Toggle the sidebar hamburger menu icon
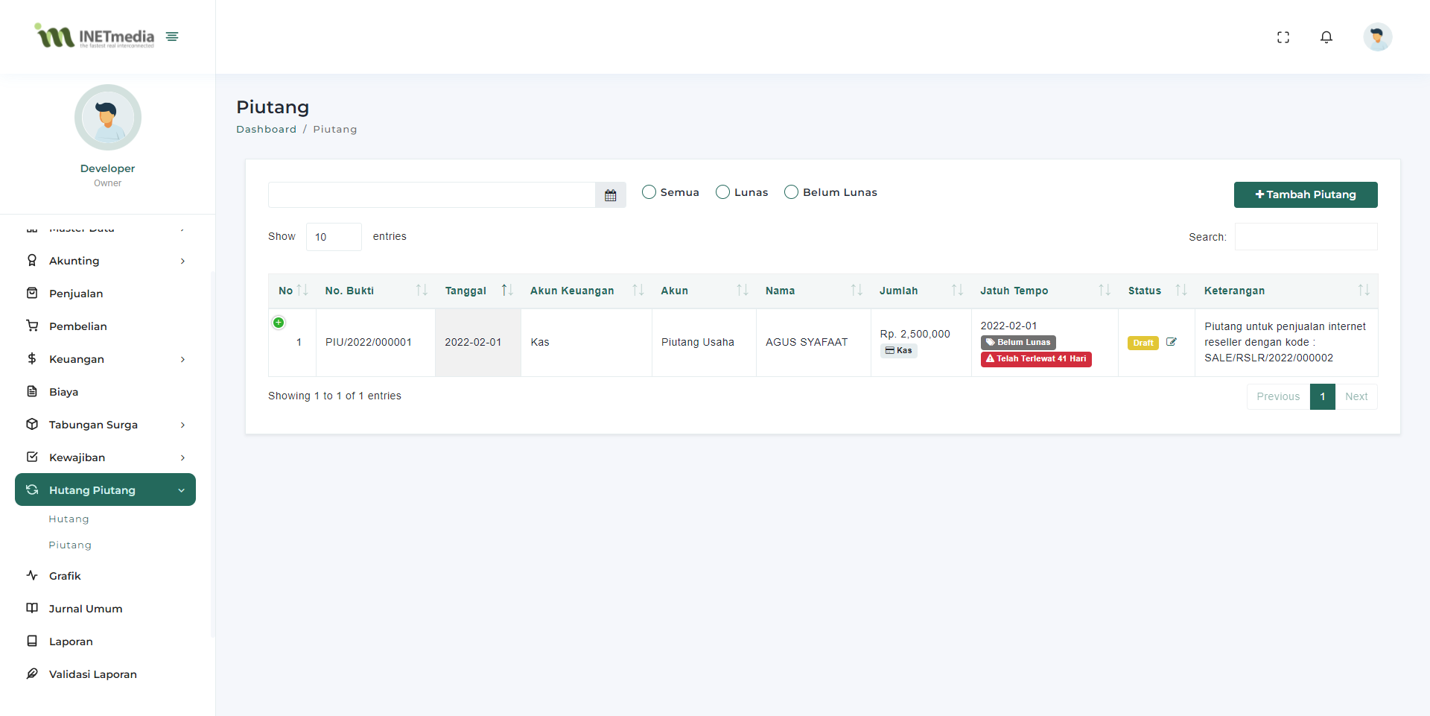Image resolution: width=1430 pixels, height=716 pixels. pyautogui.click(x=172, y=37)
